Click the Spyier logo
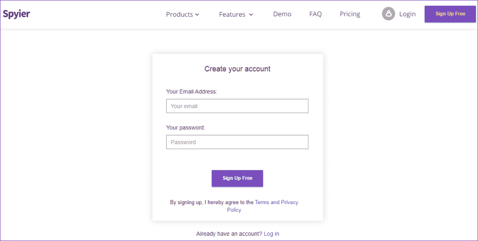The image size is (478, 241). coord(16,14)
